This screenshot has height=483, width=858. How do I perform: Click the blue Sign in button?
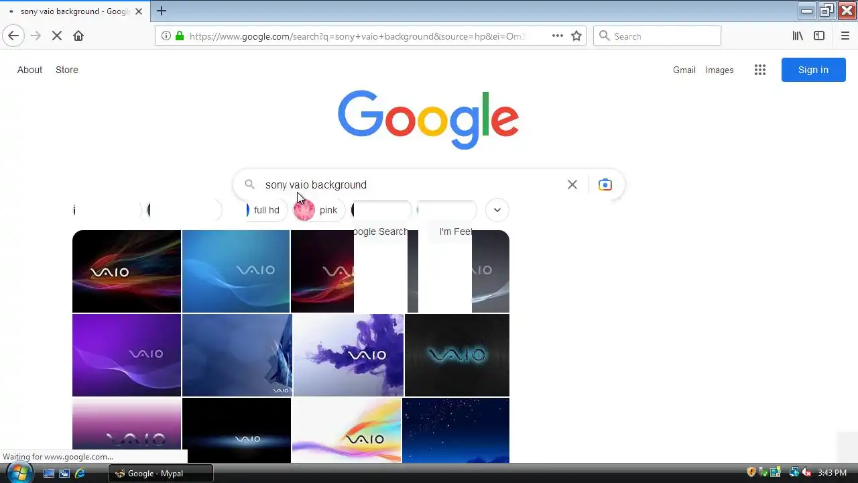pyautogui.click(x=813, y=70)
